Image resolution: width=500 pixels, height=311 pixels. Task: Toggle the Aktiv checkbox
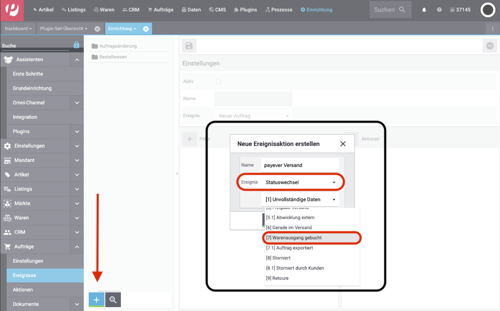218,81
